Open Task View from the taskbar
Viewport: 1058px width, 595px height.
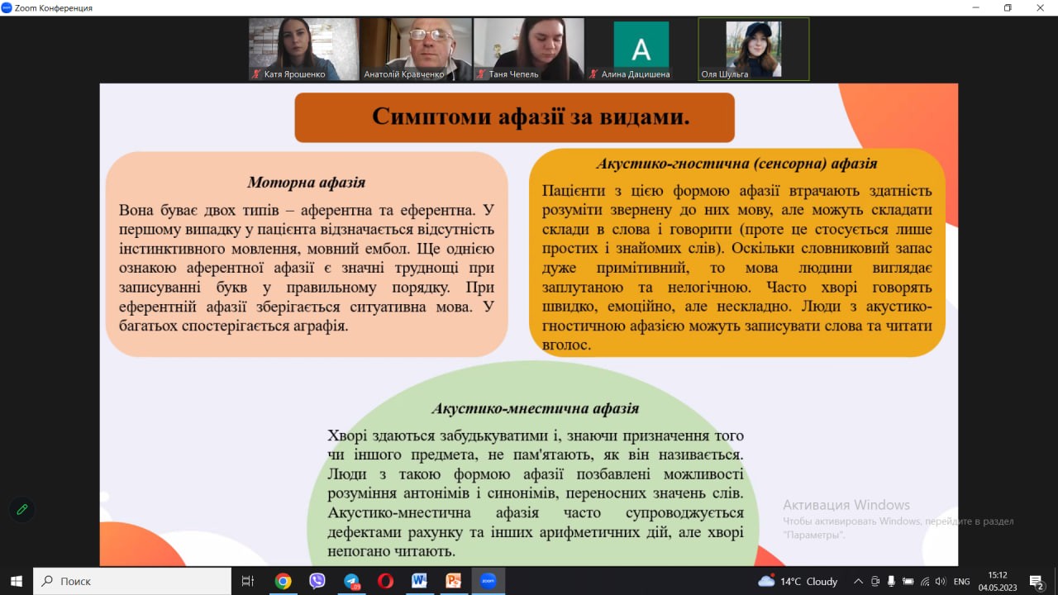pos(247,581)
